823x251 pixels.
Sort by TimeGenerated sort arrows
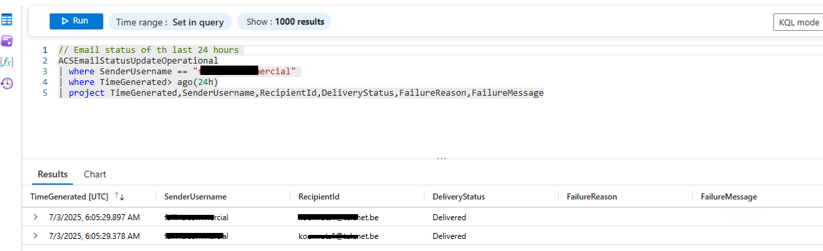tap(119, 196)
